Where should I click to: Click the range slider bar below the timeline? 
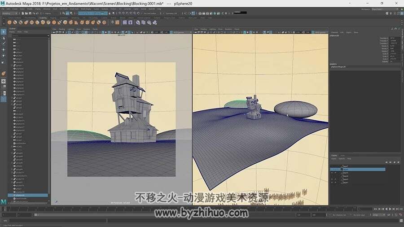pyautogui.click(x=165, y=215)
